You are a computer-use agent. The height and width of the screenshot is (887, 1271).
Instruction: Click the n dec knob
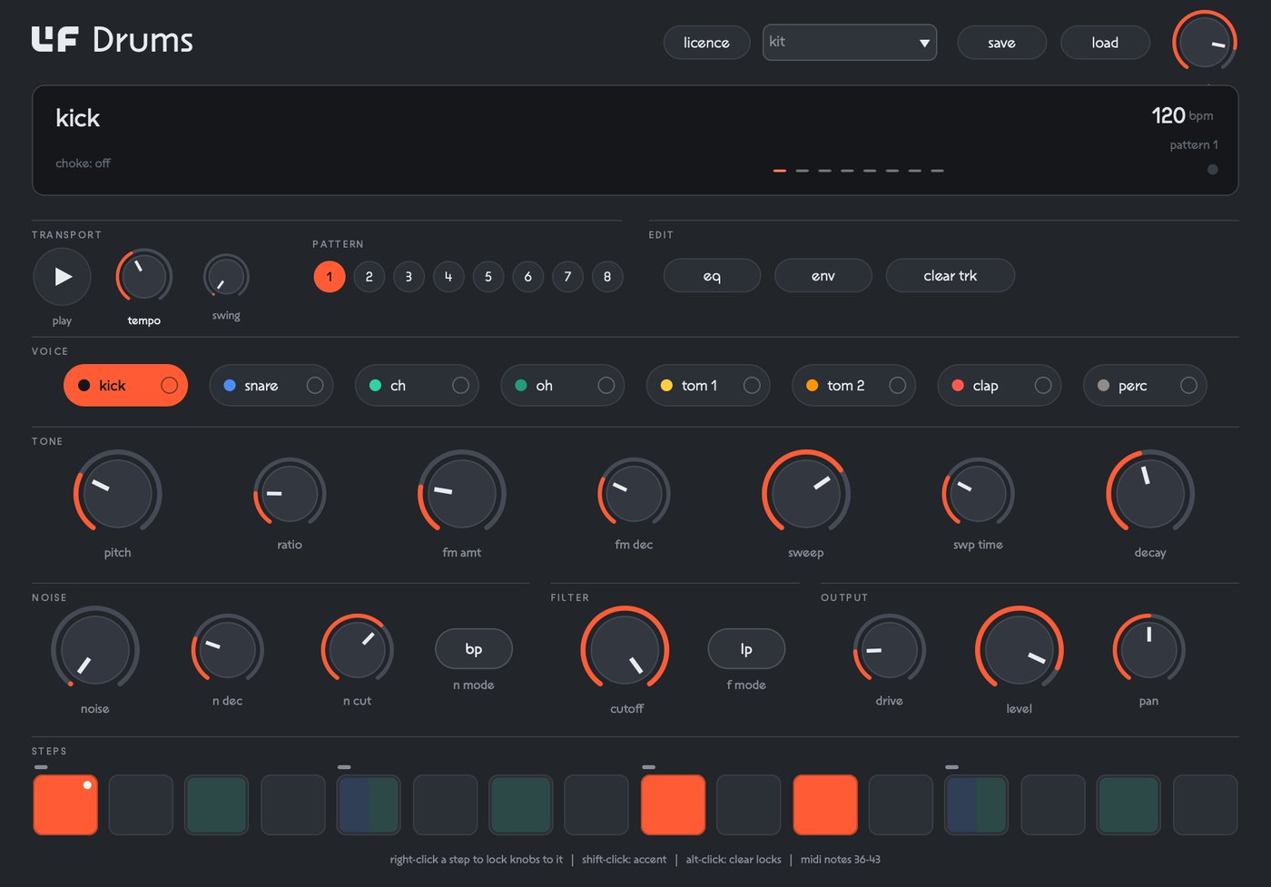click(x=227, y=649)
